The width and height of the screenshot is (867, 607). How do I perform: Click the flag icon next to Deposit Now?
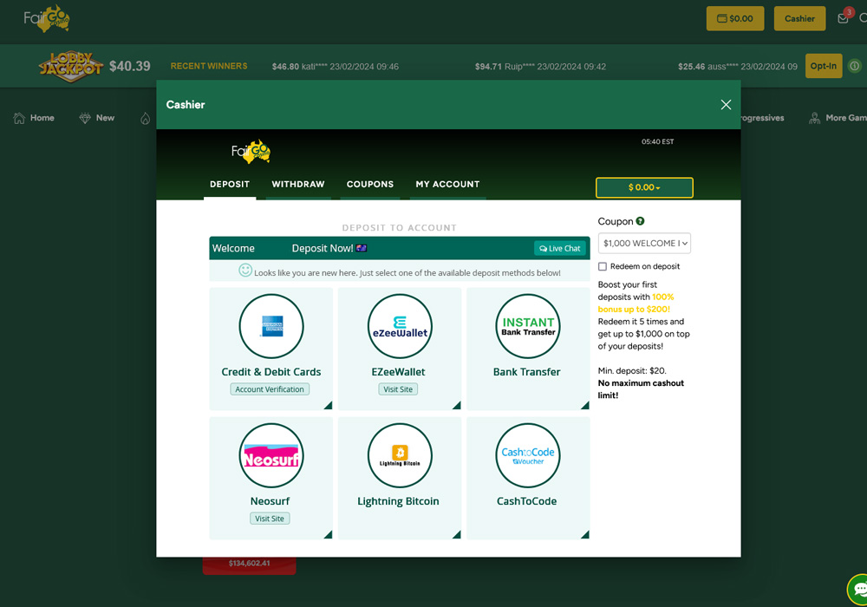(x=362, y=248)
